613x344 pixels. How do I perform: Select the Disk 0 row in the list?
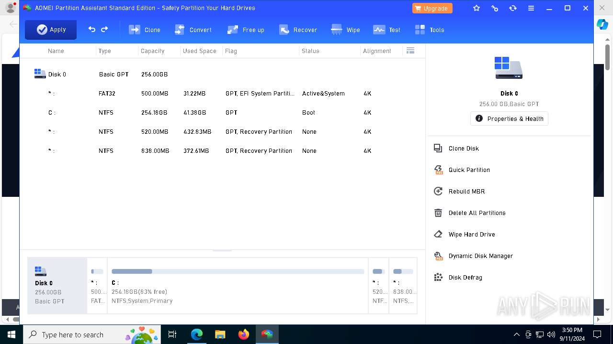pyautogui.click(x=222, y=74)
